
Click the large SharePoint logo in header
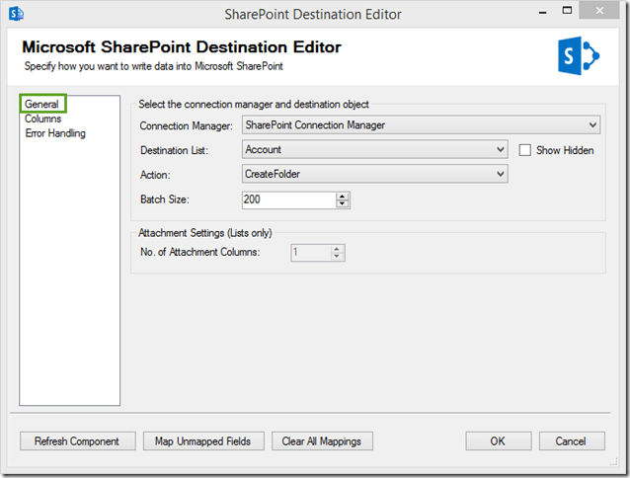[579, 56]
